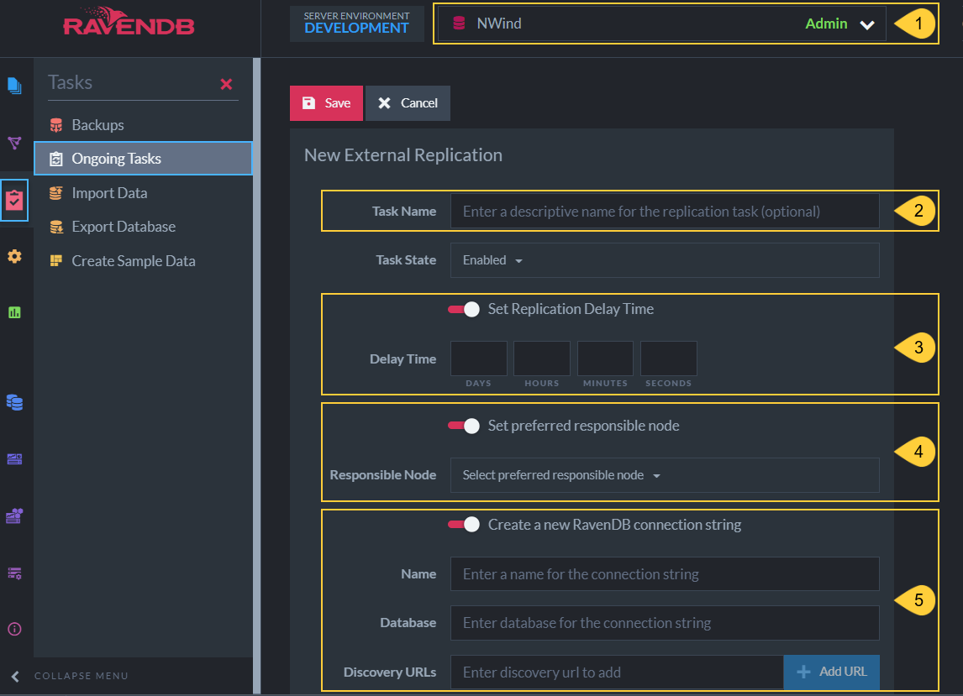Click the Create Sample Data icon
The height and width of the screenshot is (696, 963).
(56, 261)
